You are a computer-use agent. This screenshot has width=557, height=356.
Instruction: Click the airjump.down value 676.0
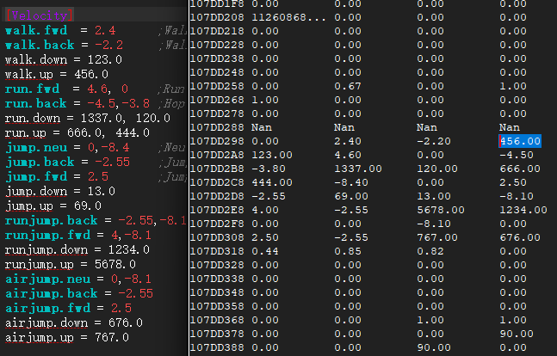(126, 323)
